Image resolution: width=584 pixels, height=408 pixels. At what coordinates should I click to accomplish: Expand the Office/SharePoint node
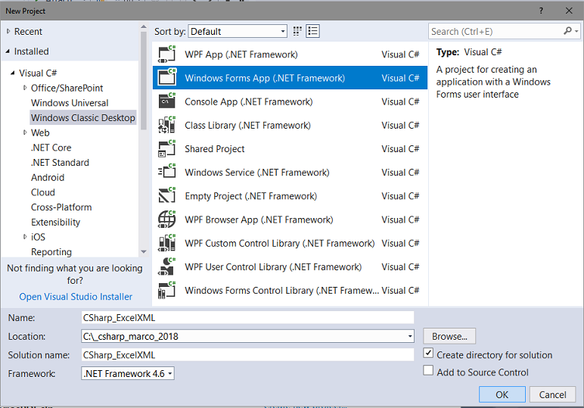click(x=25, y=88)
